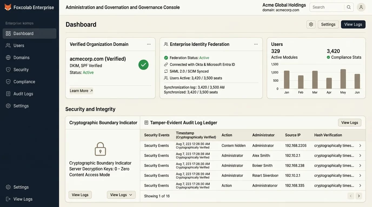Expand the 192.168.2205 Contem hidden row chevron
Viewport: 372px width, 207px height.
click(360, 146)
